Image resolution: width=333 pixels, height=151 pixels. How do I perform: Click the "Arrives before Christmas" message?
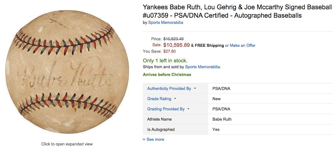167,74
